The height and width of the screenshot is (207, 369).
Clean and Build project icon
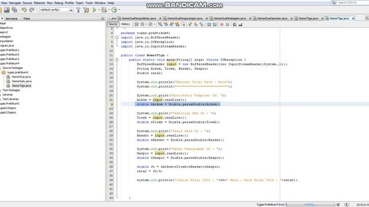(86, 10)
